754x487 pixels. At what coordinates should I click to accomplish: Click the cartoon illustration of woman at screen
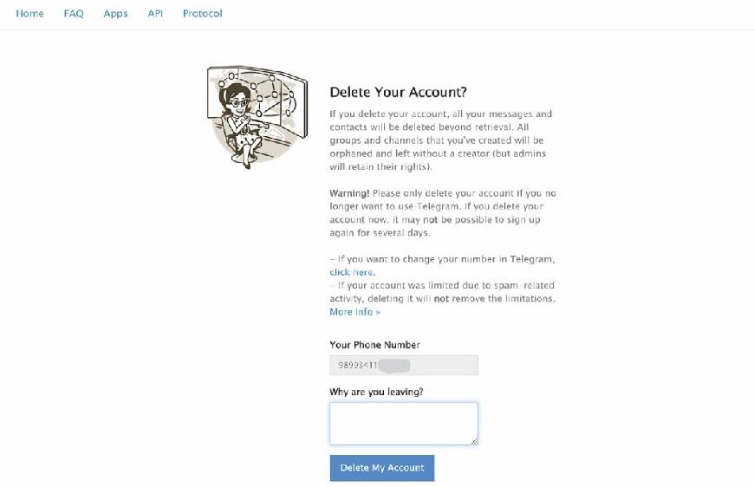pos(257,114)
